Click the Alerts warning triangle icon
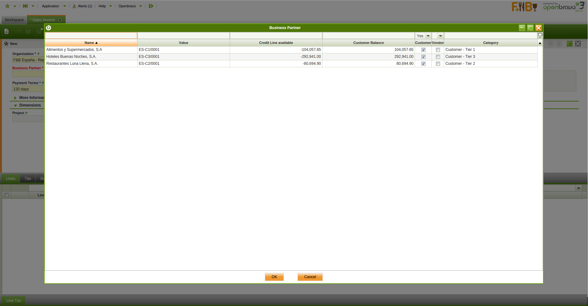Image resolution: width=588 pixels, height=306 pixels. [x=74, y=6]
